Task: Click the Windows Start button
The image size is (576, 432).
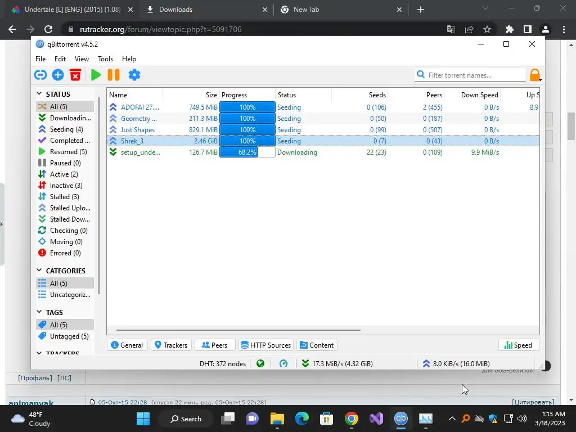Action: [x=143, y=418]
